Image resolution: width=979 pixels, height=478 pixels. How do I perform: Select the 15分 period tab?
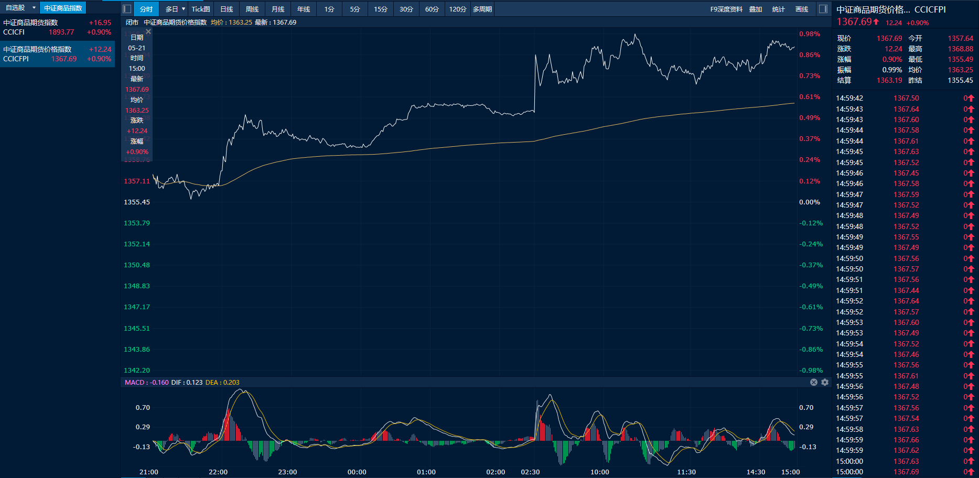(x=380, y=9)
